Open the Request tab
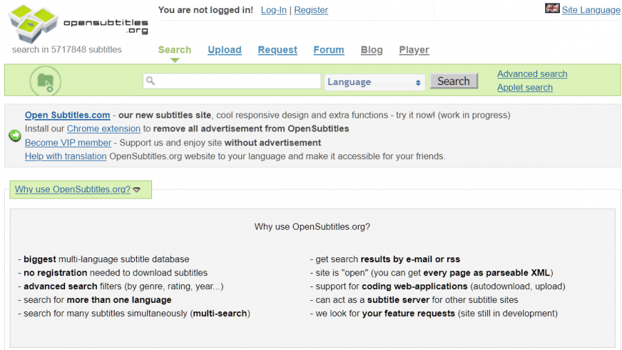Image resolution: width=622 pixels, height=350 pixels. pos(277,50)
